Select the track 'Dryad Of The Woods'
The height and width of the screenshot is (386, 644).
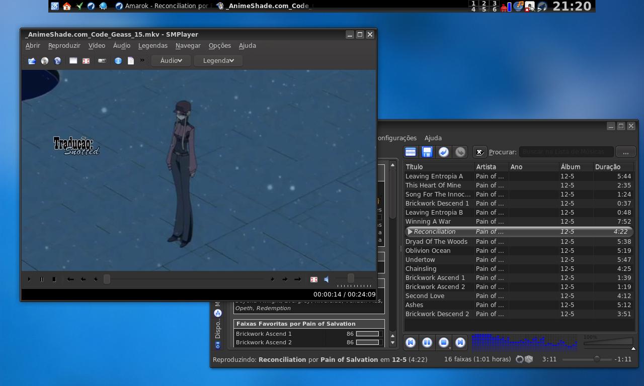click(519, 242)
